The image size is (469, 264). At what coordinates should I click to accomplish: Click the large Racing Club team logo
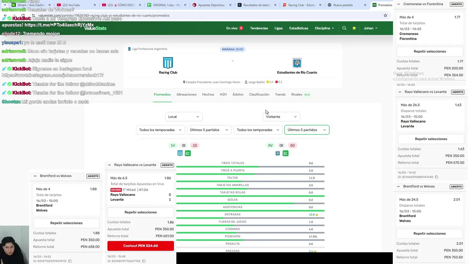(168, 63)
